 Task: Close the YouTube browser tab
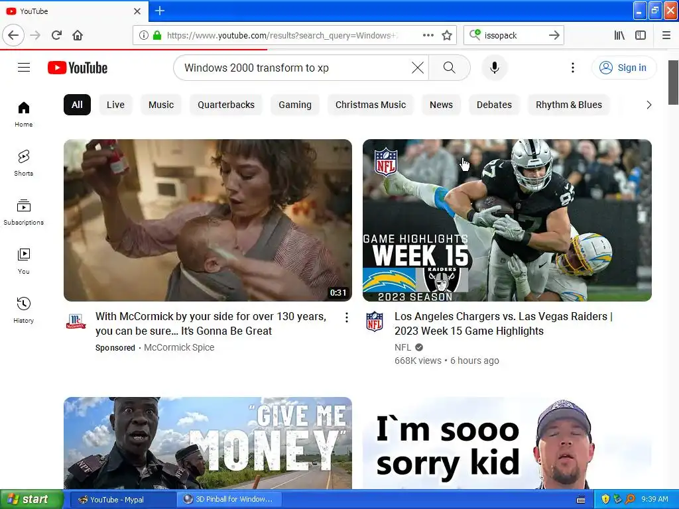pos(137,11)
